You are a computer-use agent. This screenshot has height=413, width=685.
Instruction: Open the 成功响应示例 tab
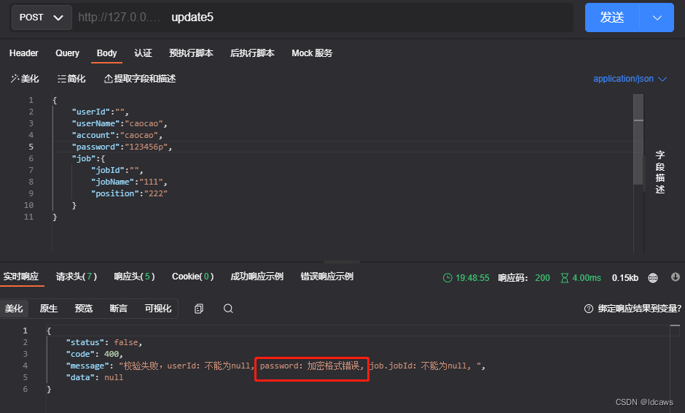point(257,277)
